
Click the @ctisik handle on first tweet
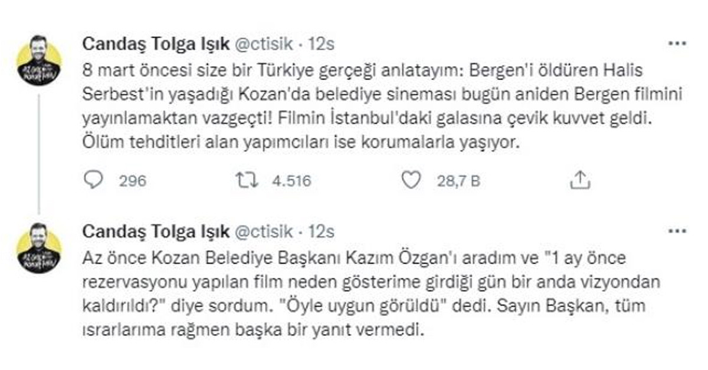264,44
